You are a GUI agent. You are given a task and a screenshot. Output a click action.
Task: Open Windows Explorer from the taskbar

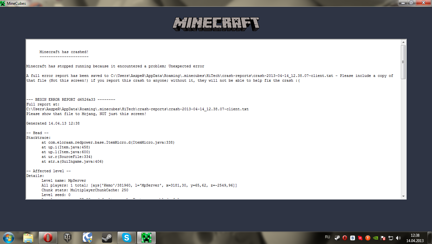[29, 238]
